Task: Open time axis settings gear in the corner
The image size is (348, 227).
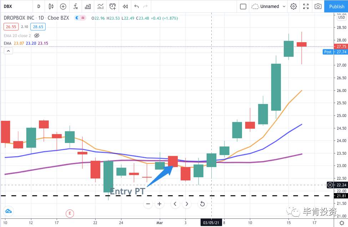Action: [x=342, y=223]
